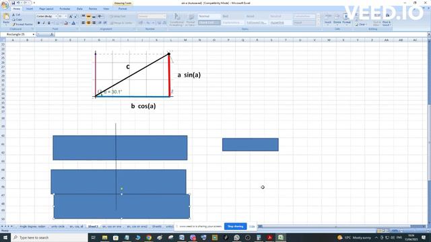Open the font name dropdown

pos(56,16)
